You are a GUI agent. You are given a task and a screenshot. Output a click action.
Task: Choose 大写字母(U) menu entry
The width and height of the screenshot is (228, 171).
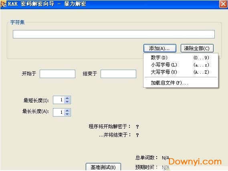pyautogui.click(x=180, y=72)
